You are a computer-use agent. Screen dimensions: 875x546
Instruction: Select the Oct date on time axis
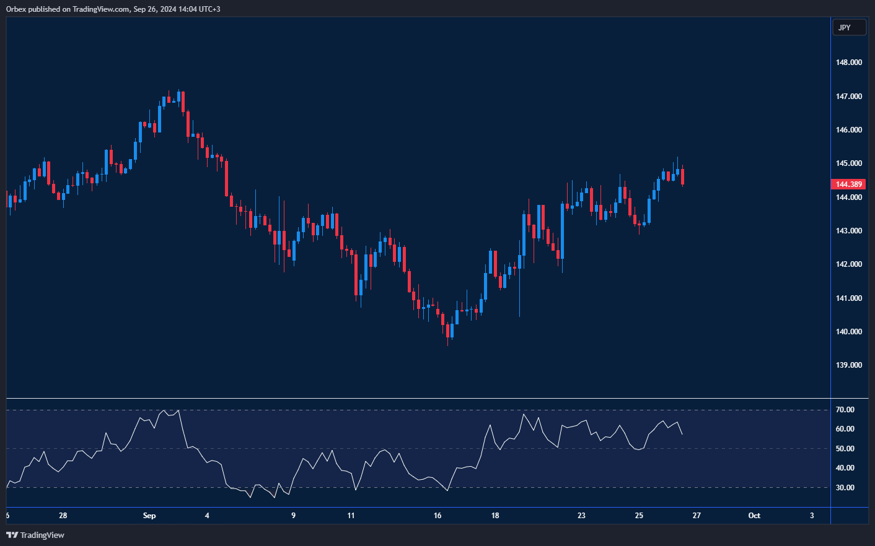(x=754, y=516)
